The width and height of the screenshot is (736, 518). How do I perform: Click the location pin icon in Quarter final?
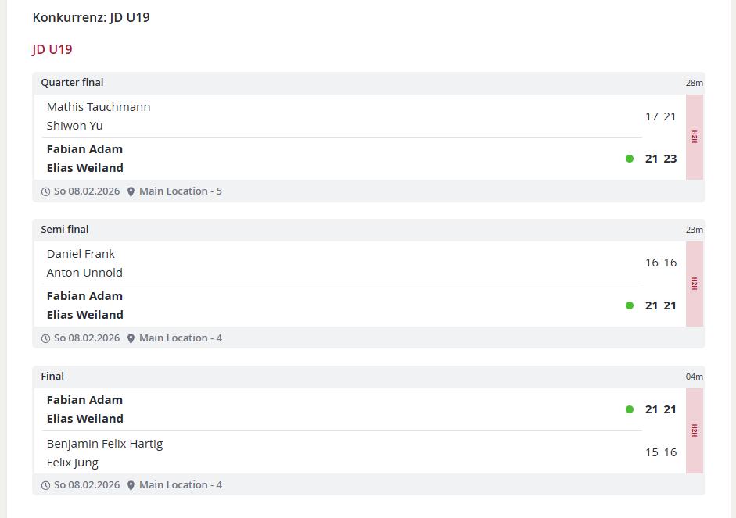131,191
